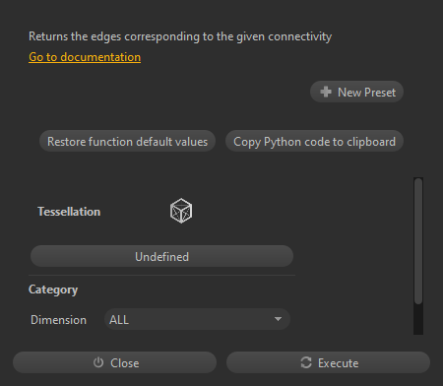Screen dimensions: 443x386
Task: Expand the Dimension combo box arrow
Action: pos(278,319)
